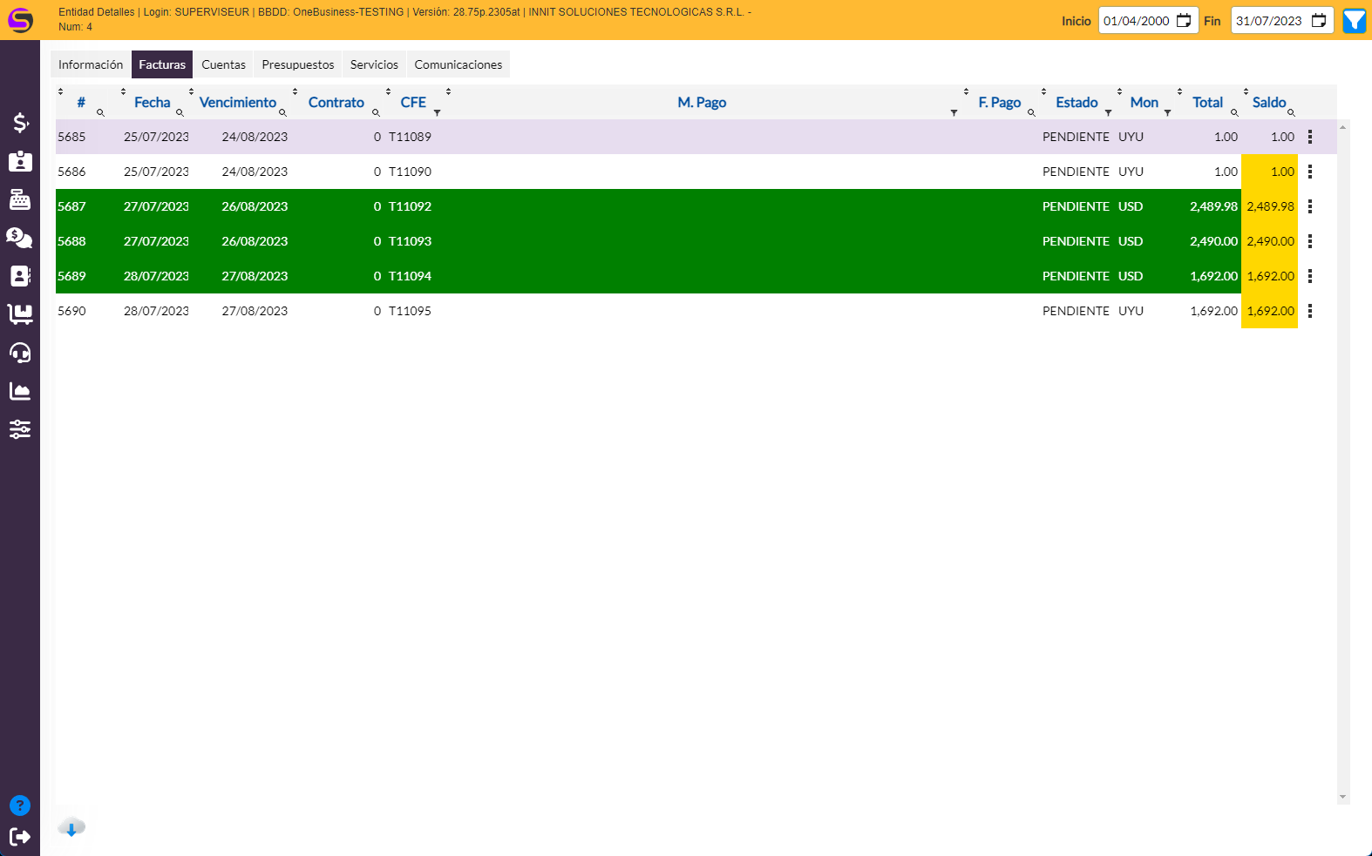Click the Inicio date input field
This screenshot has height=856, width=1372.
coord(1137,21)
